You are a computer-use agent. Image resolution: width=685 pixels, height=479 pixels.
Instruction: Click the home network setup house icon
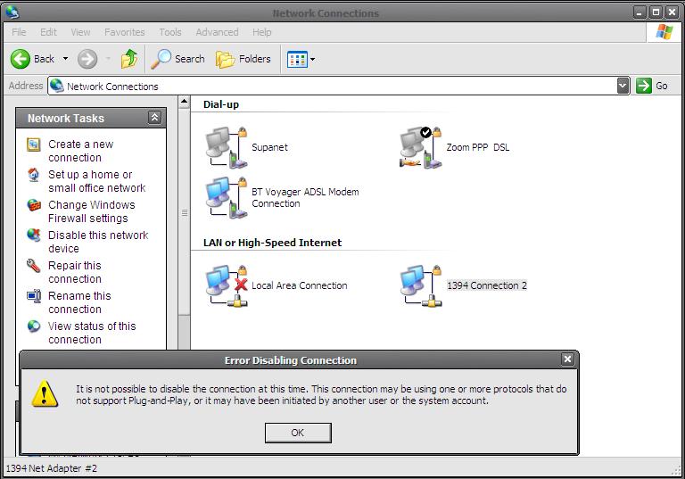pyautogui.click(x=34, y=174)
